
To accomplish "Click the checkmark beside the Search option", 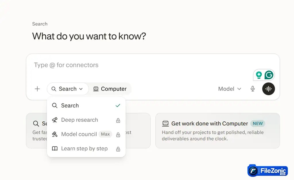I will point(118,106).
